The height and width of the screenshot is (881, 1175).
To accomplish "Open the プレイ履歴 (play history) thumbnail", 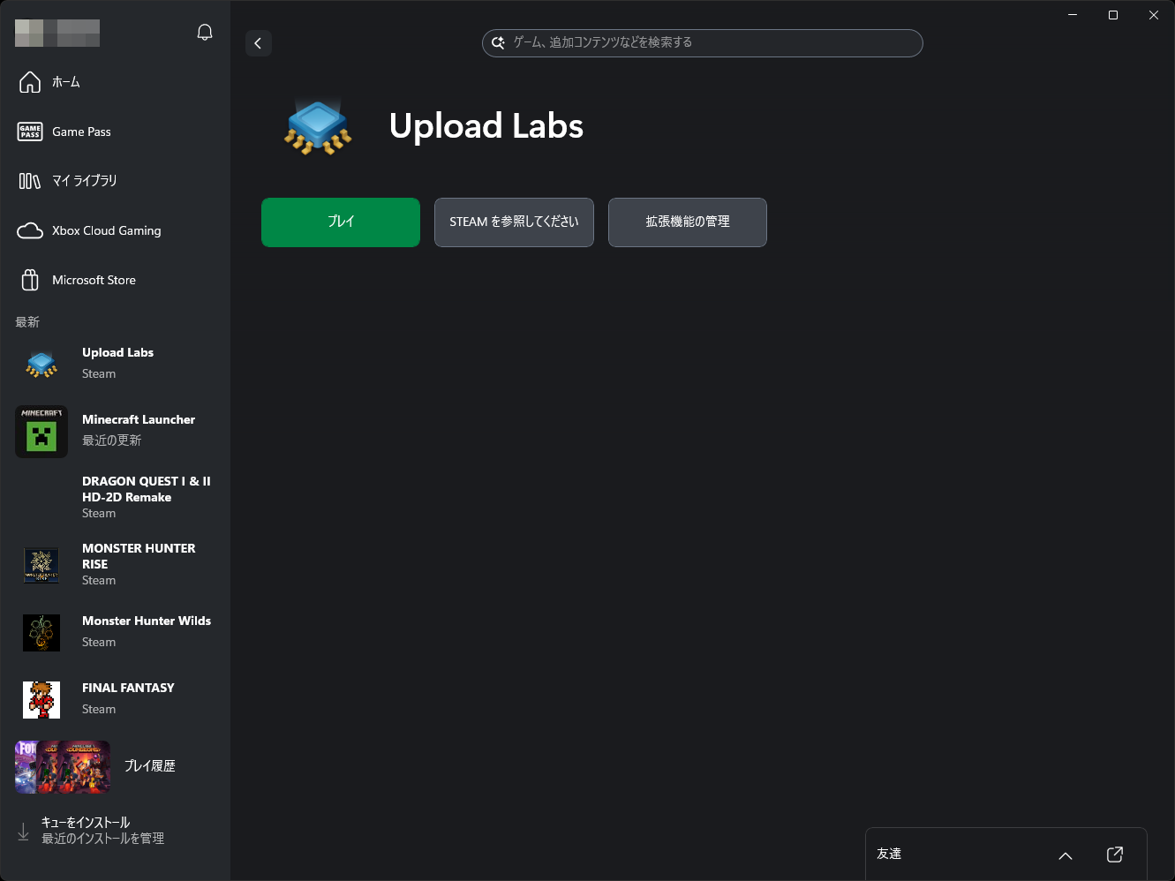I will 62,766.
